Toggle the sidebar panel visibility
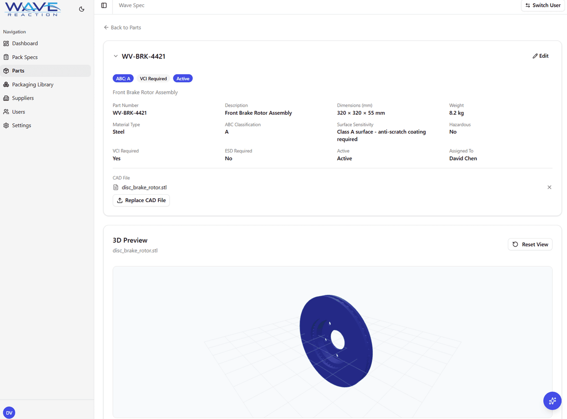This screenshot has width=567, height=419. pyautogui.click(x=103, y=5)
